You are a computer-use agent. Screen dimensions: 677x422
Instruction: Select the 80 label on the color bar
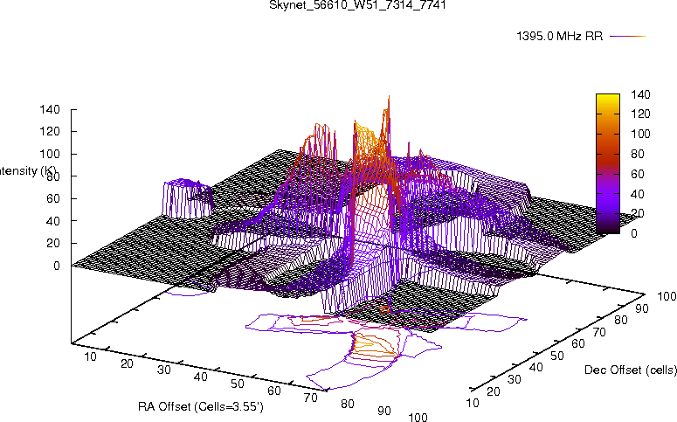638,154
